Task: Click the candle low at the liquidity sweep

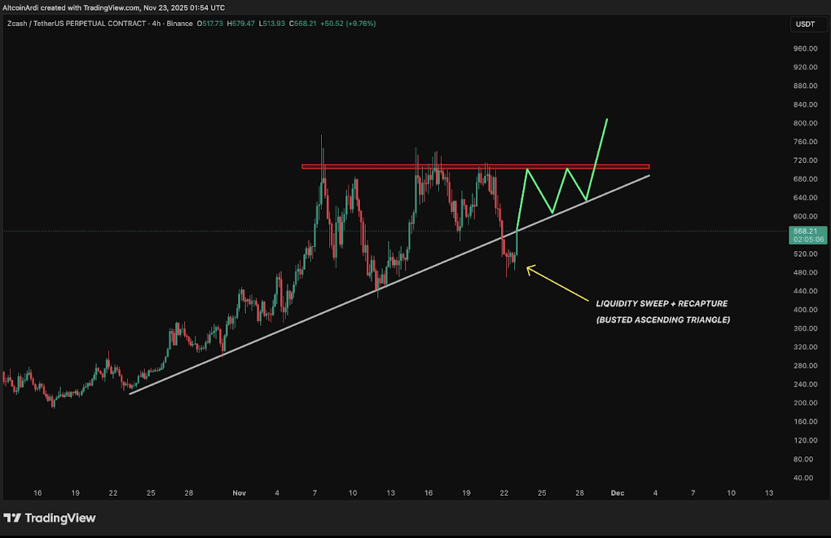Action: (x=507, y=276)
